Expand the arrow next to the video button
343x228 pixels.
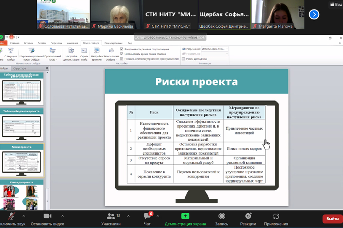click(x=62, y=216)
